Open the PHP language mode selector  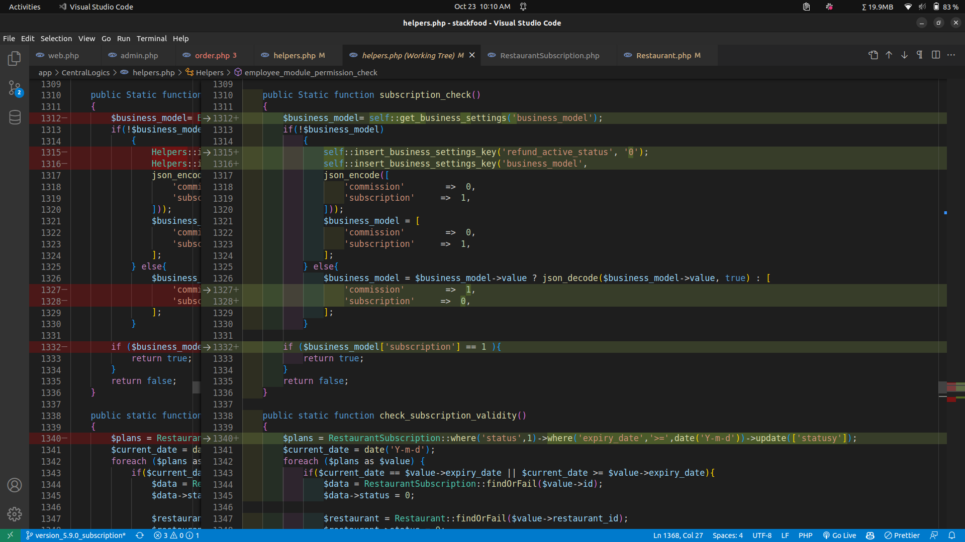coord(805,535)
